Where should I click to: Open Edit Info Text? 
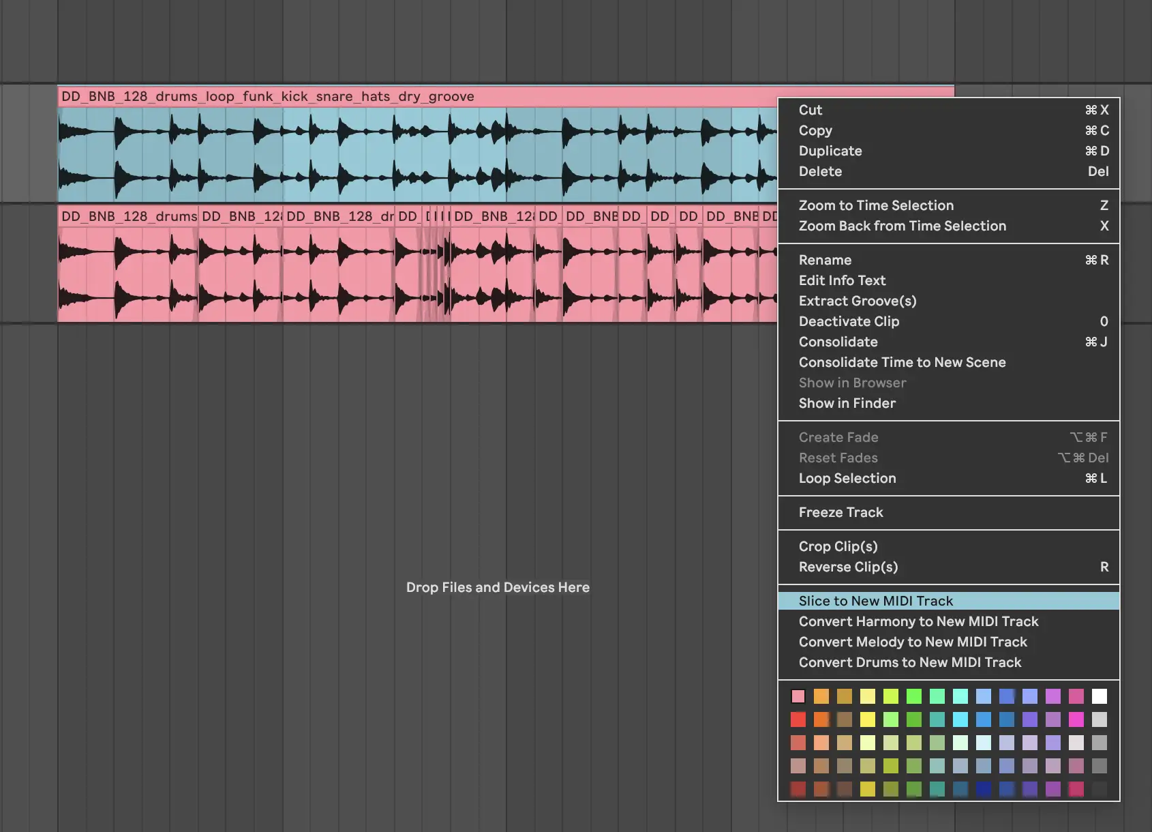tap(842, 280)
